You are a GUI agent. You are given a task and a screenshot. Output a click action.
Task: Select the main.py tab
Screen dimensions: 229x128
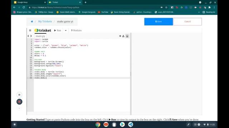40,36
